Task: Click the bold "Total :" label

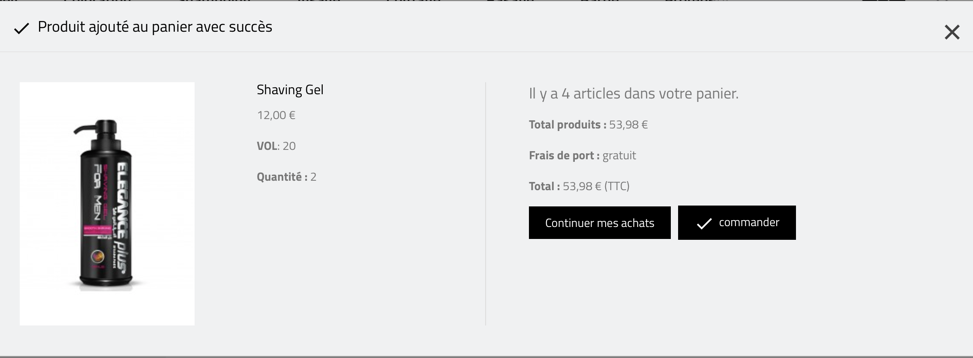Action: click(x=544, y=186)
